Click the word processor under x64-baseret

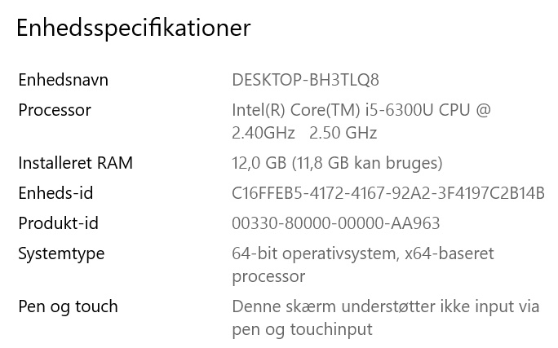268,276
